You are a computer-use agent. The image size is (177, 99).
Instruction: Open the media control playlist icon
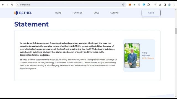(155, 5)
